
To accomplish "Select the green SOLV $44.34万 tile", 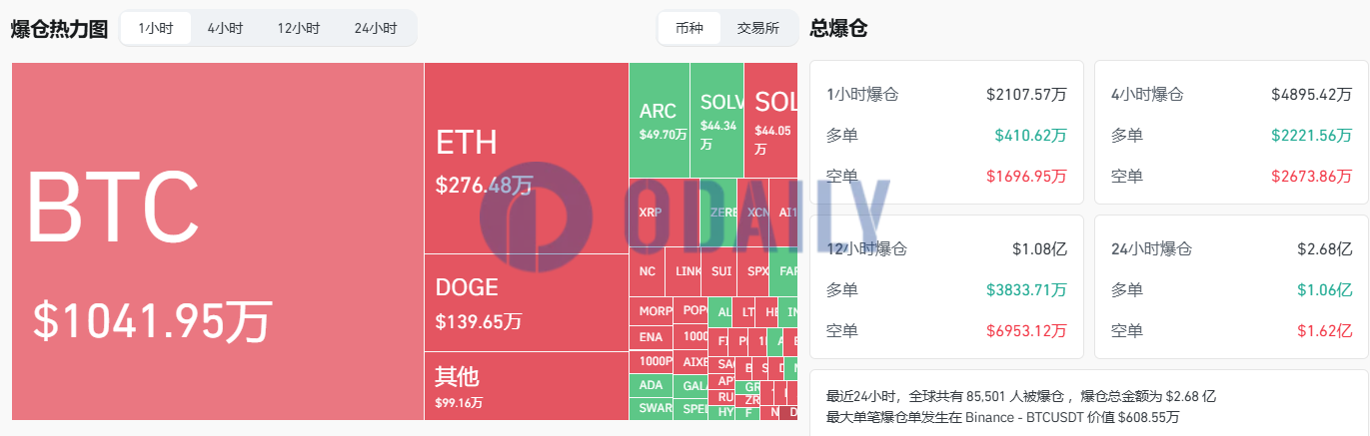I will [717, 120].
